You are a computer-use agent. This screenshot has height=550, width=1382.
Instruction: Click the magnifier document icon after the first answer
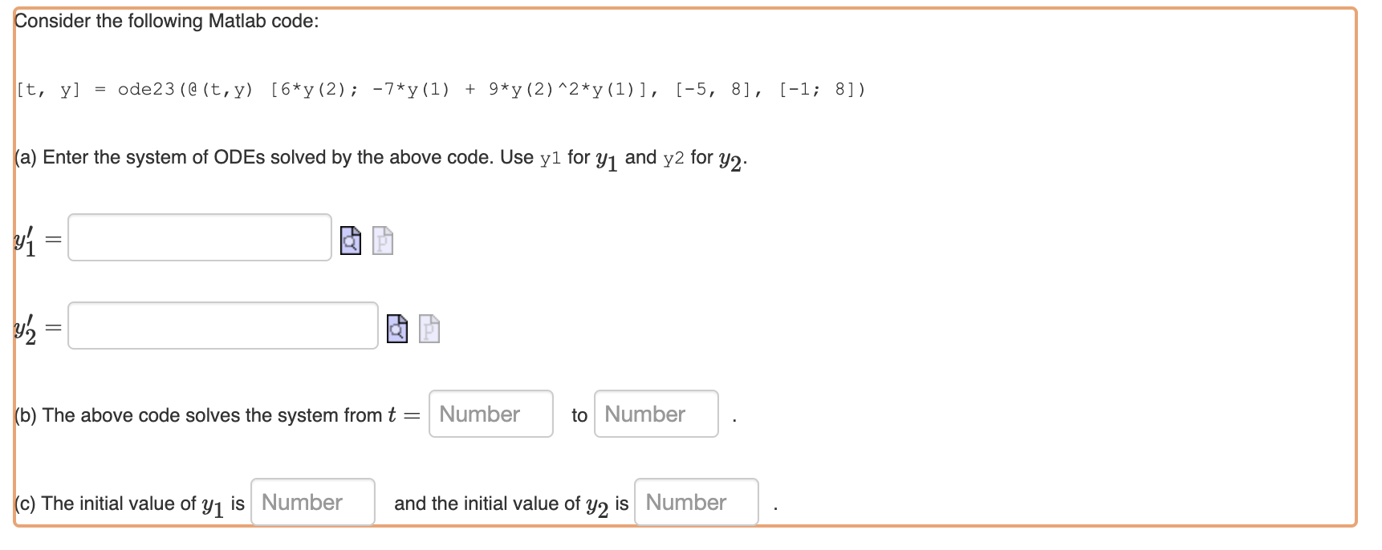point(351,239)
